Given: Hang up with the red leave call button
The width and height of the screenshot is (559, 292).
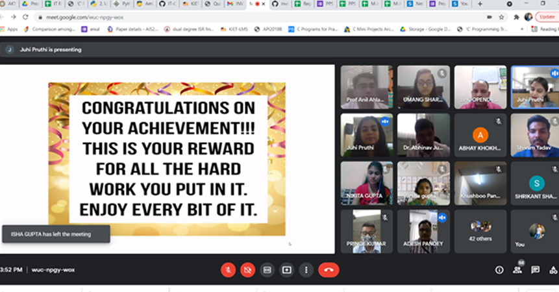Looking at the screenshot, I should (x=329, y=270).
